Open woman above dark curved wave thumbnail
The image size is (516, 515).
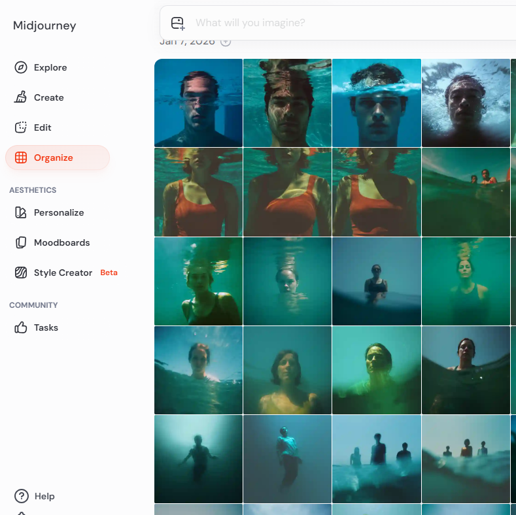click(x=466, y=370)
